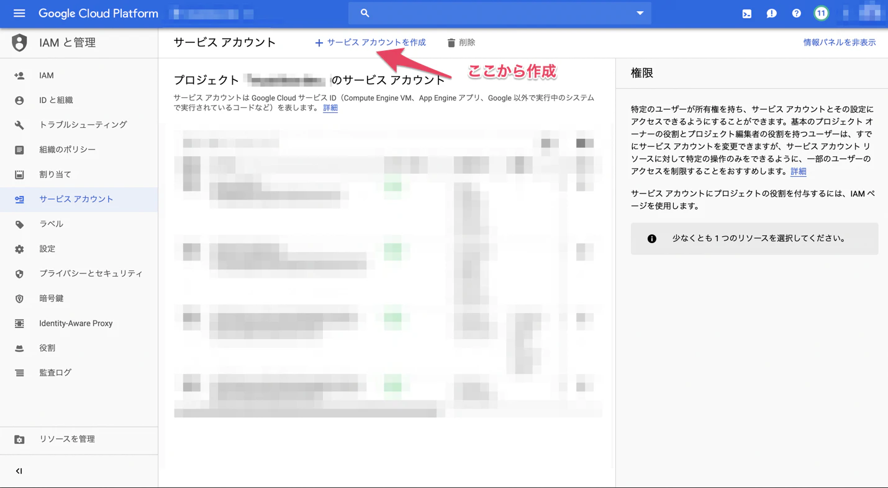Click 削除 button label
This screenshot has width=888, height=488.
(467, 43)
